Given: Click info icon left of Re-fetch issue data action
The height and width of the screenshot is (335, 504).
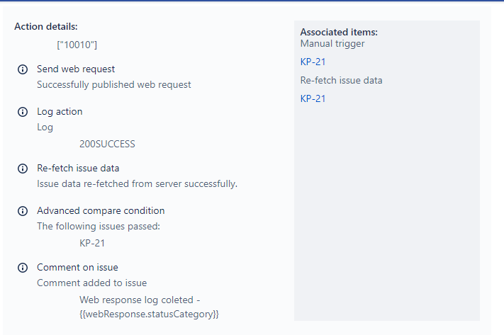Looking at the screenshot, I should 23,169.
